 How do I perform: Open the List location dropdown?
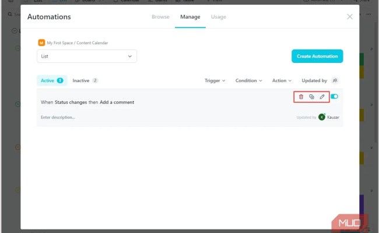pos(87,57)
